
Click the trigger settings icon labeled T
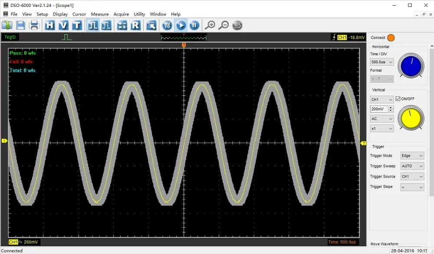pyautogui.click(x=76, y=25)
